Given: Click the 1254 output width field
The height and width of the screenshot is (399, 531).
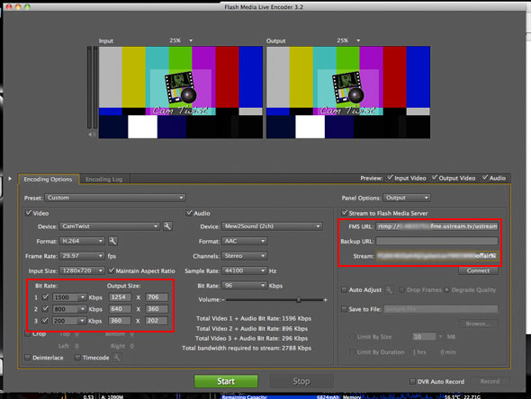Looking at the screenshot, I should pos(120,297).
